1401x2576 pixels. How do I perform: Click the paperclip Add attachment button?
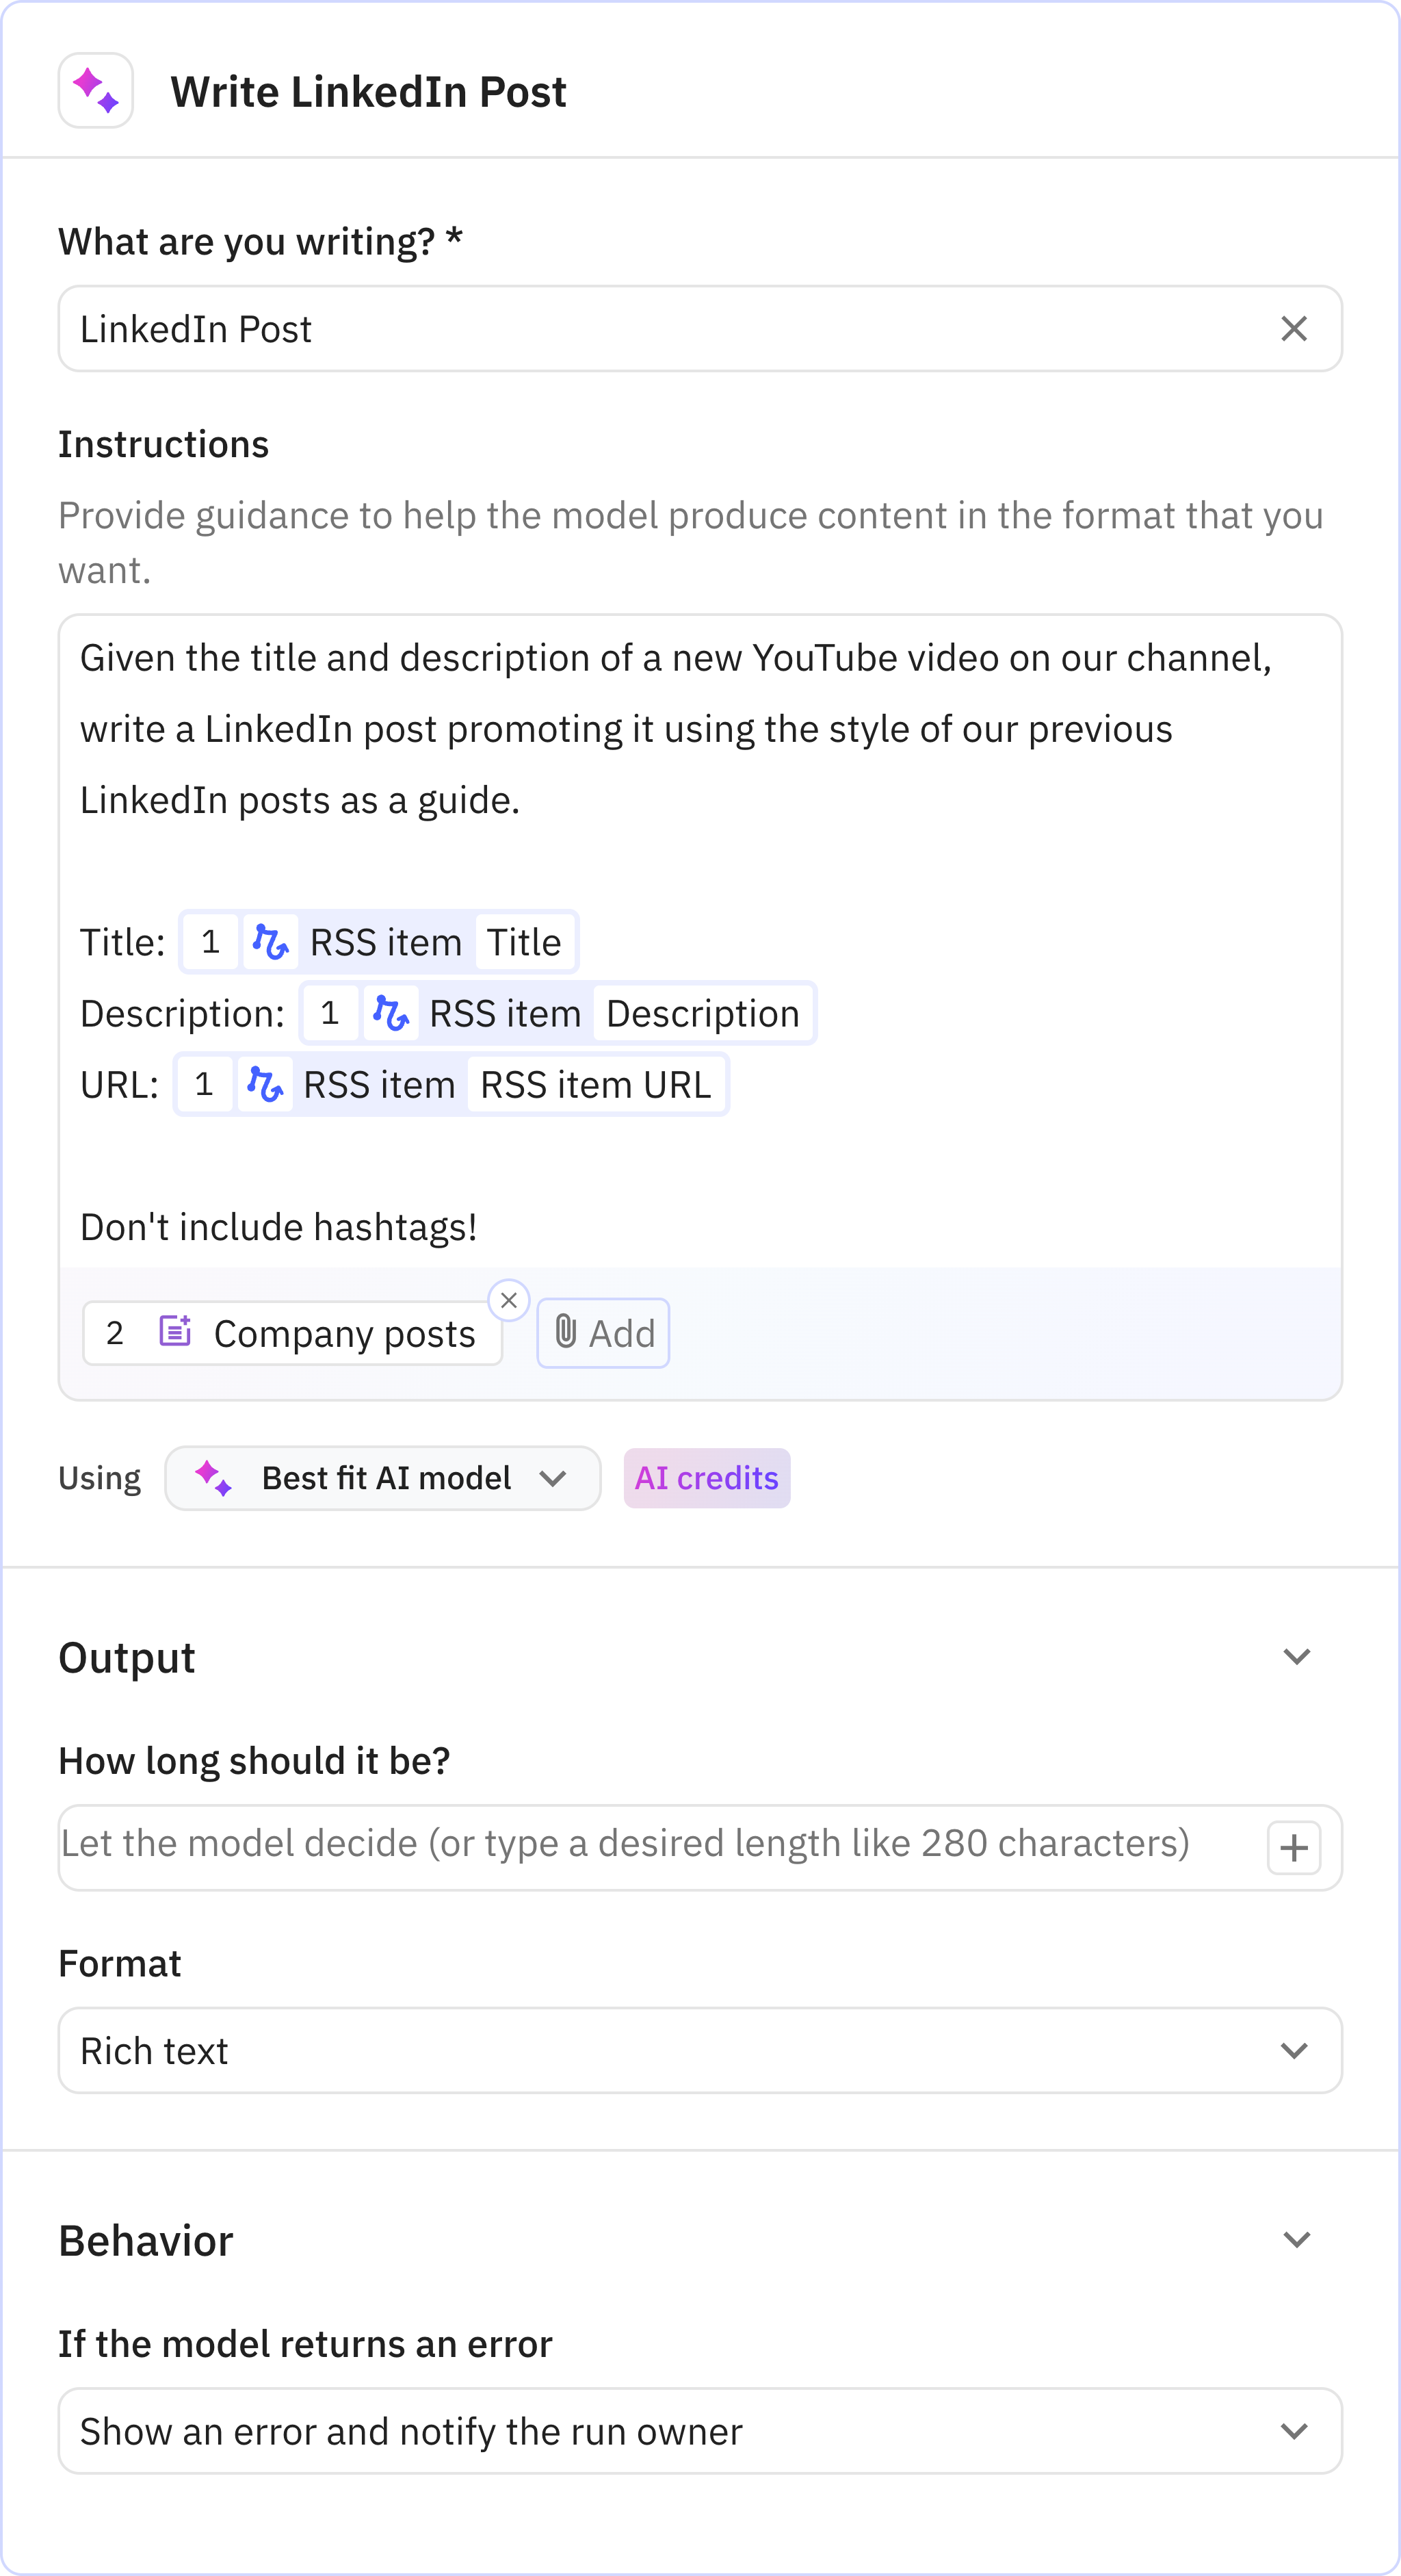tap(603, 1333)
